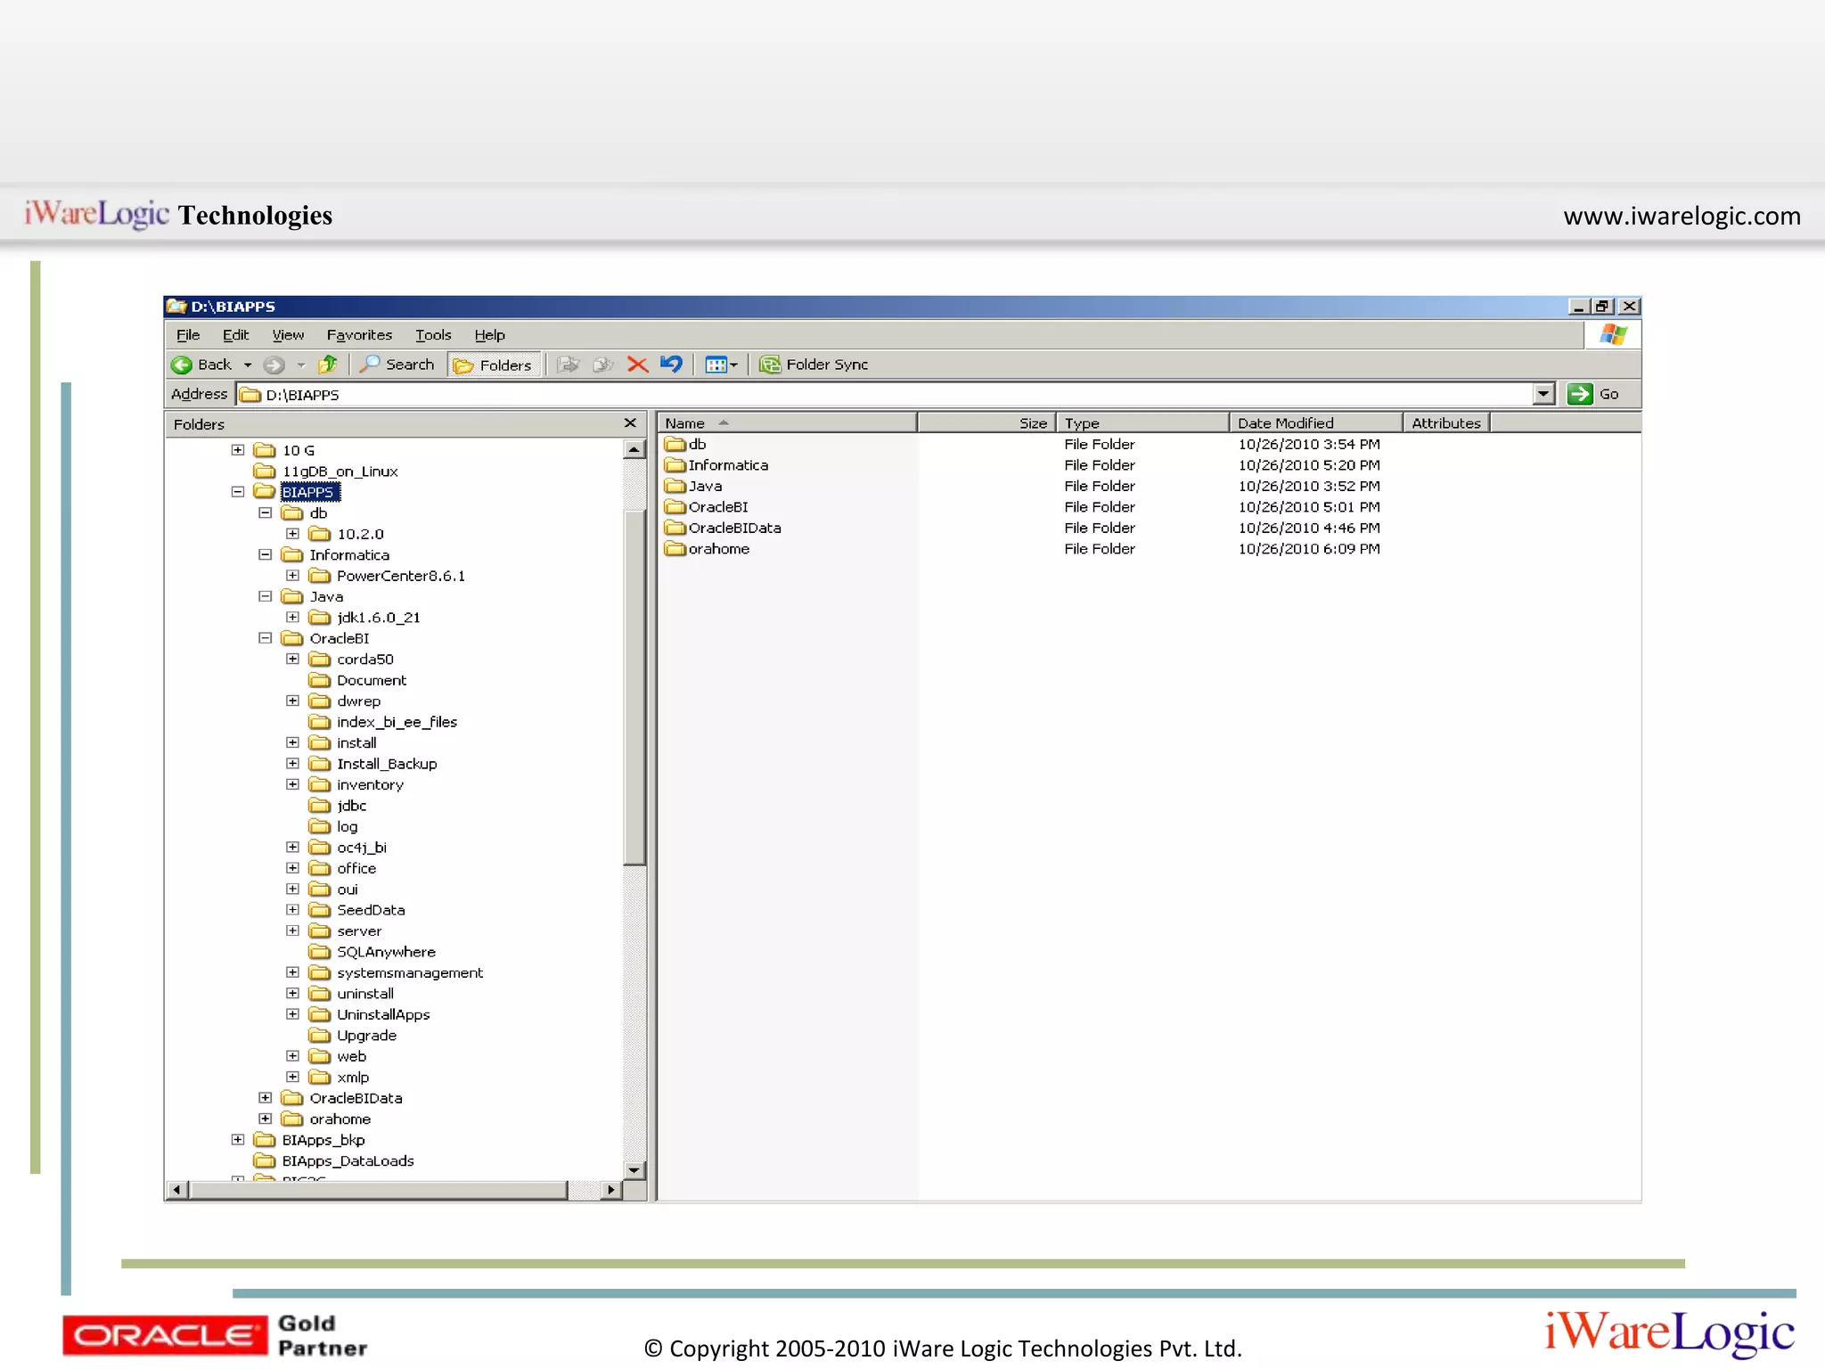1825x1369 pixels.
Task: Expand the BIApps_bkp tree node
Action: pos(238,1140)
